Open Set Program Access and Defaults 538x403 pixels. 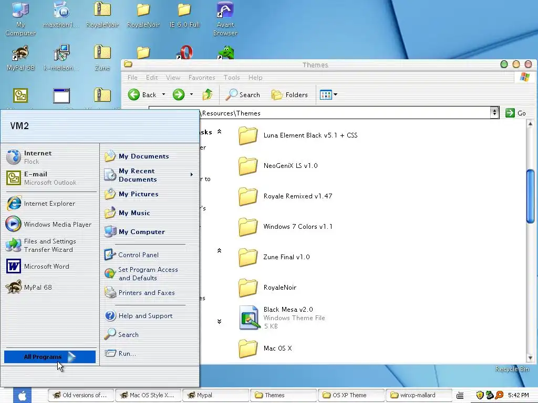[149, 274]
